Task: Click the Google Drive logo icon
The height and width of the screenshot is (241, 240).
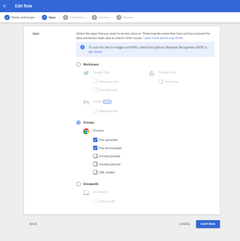Action: [152, 73]
